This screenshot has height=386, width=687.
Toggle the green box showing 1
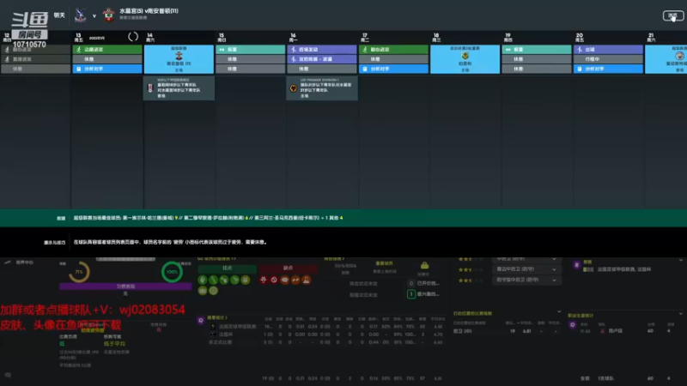411,294
